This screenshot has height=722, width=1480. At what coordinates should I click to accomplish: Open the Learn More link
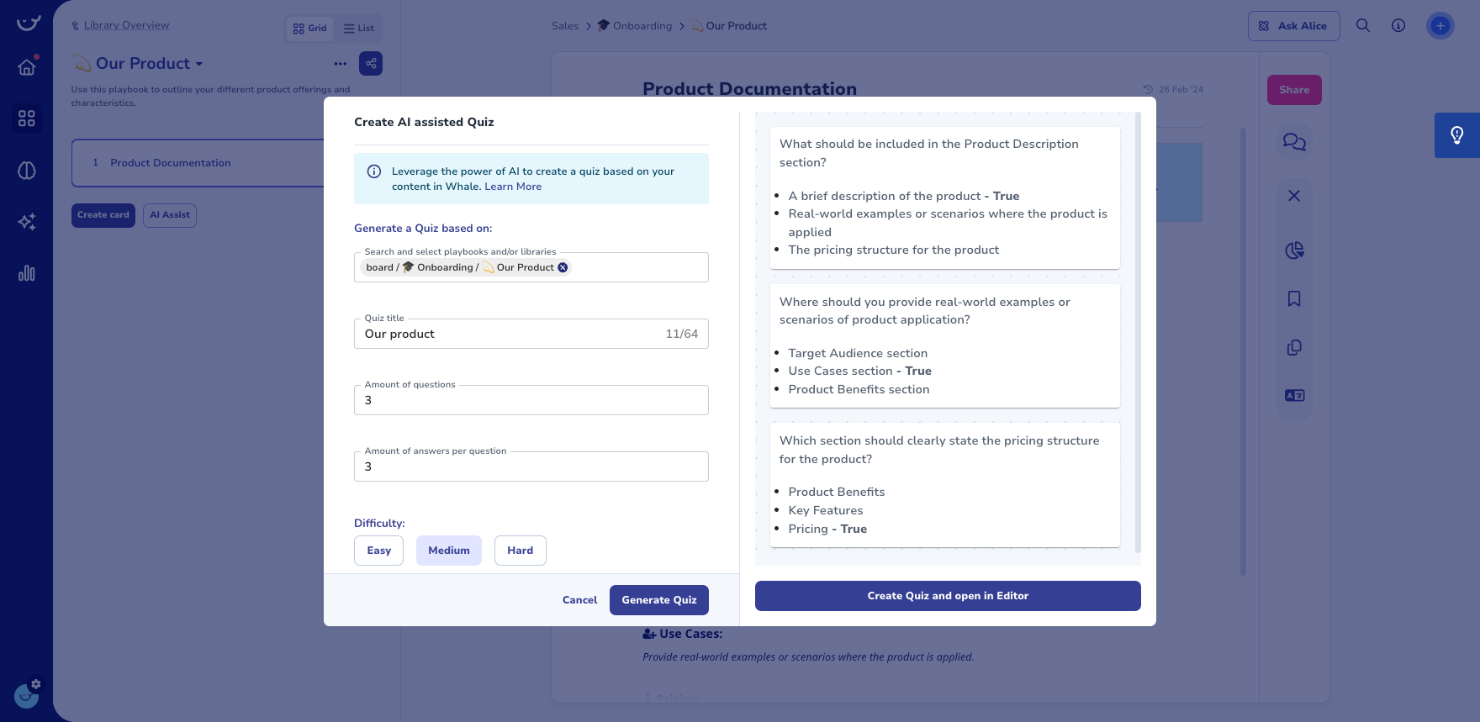click(513, 187)
